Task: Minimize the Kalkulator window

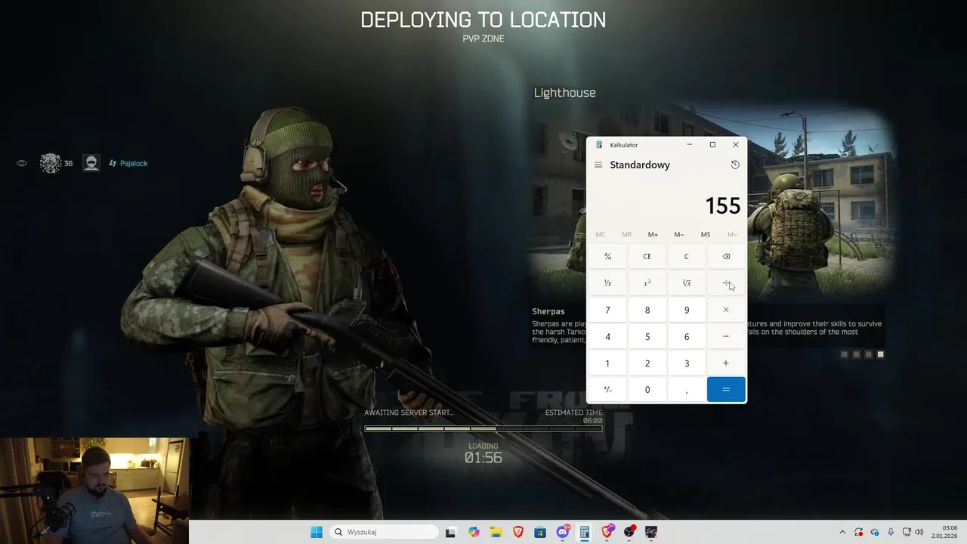Action: click(x=689, y=144)
